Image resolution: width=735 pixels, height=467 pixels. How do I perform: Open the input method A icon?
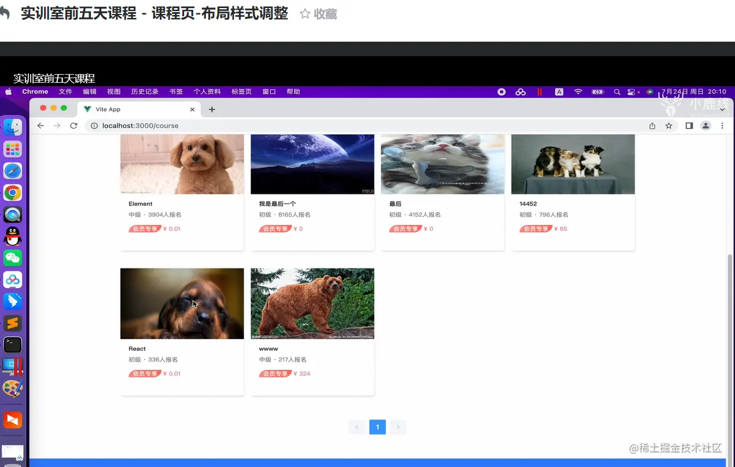559,91
